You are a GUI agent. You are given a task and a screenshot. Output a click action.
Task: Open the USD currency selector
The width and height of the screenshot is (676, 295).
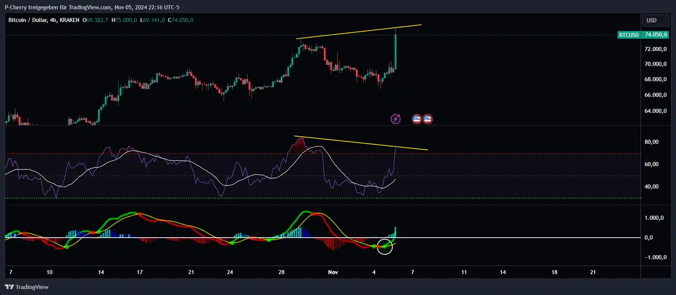pyautogui.click(x=656, y=20)
